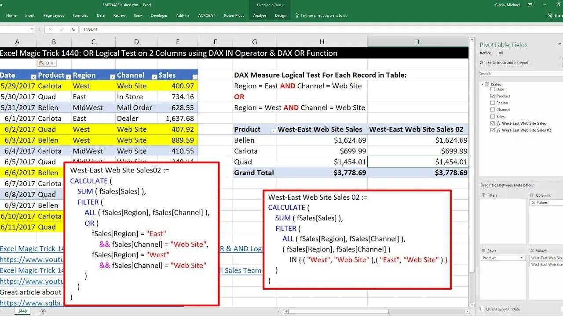563x316 pixels.
Task: Switch to the Active fields tab
Action: [x=485, y=53]
